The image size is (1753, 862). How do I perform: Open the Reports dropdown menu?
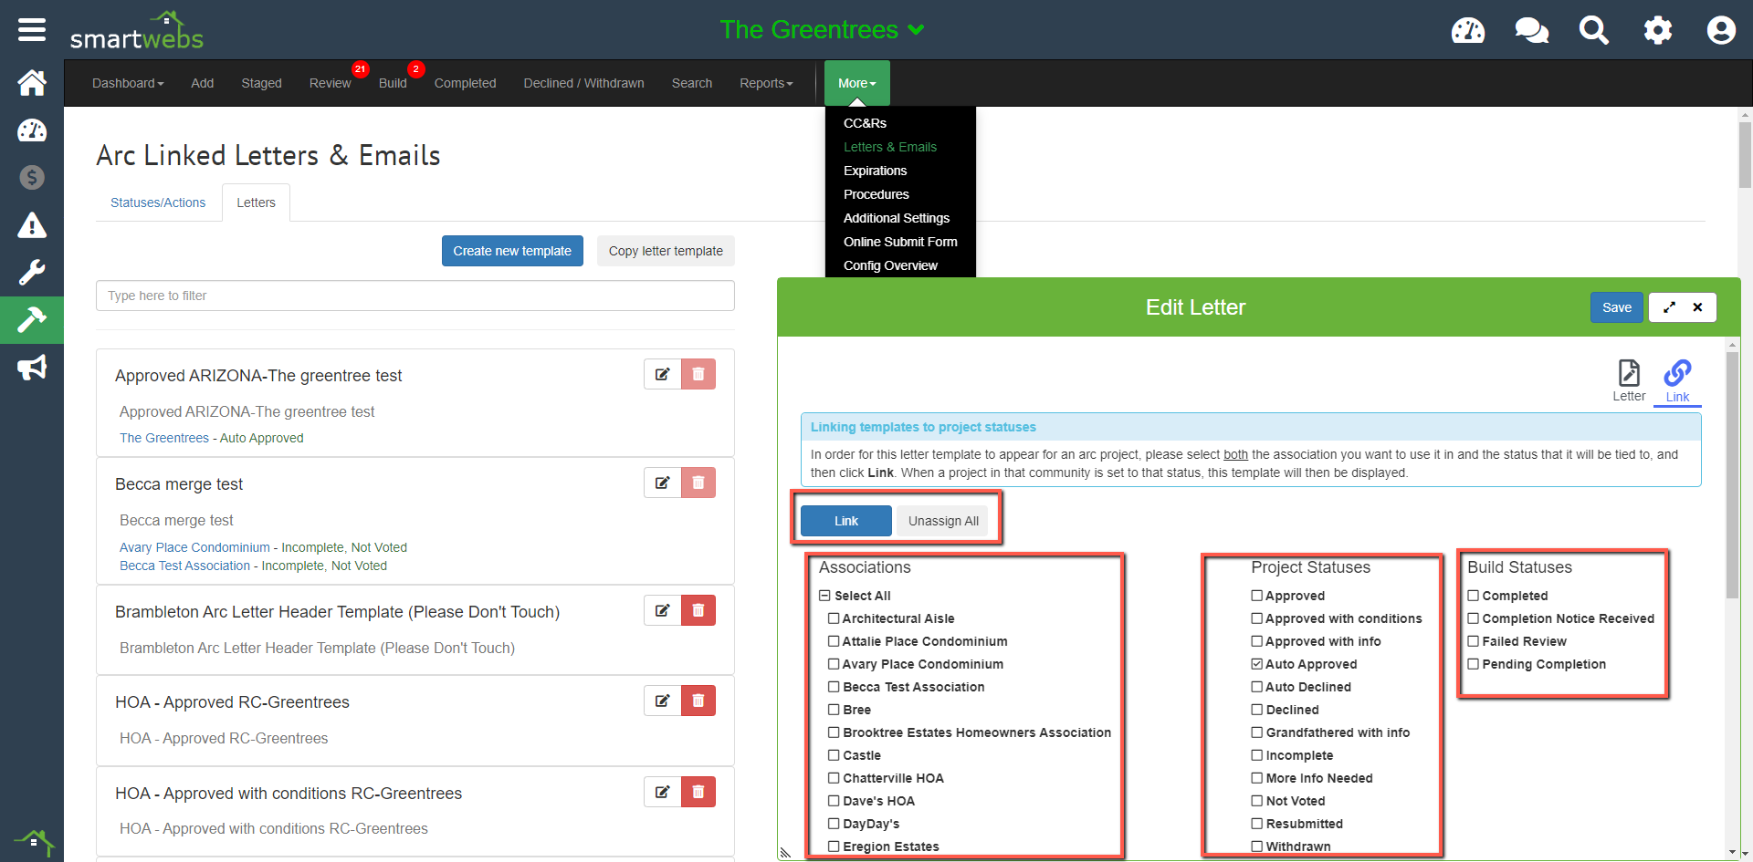[x=766, y=83]
